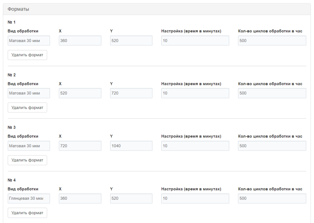The image size is (314, 223).
Task: Select 'Настройка' time field in format № 3
Action: [195, 146]
